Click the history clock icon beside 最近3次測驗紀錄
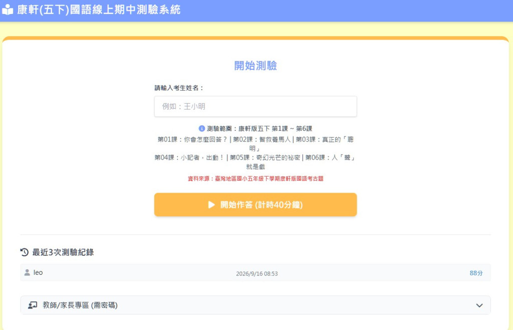Screen dimensions: 513x330 [25, 252]
